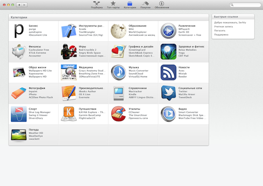This screenshot has width=263, height=186.
Task: Open the Игры soldier icon
Action: 69,51
